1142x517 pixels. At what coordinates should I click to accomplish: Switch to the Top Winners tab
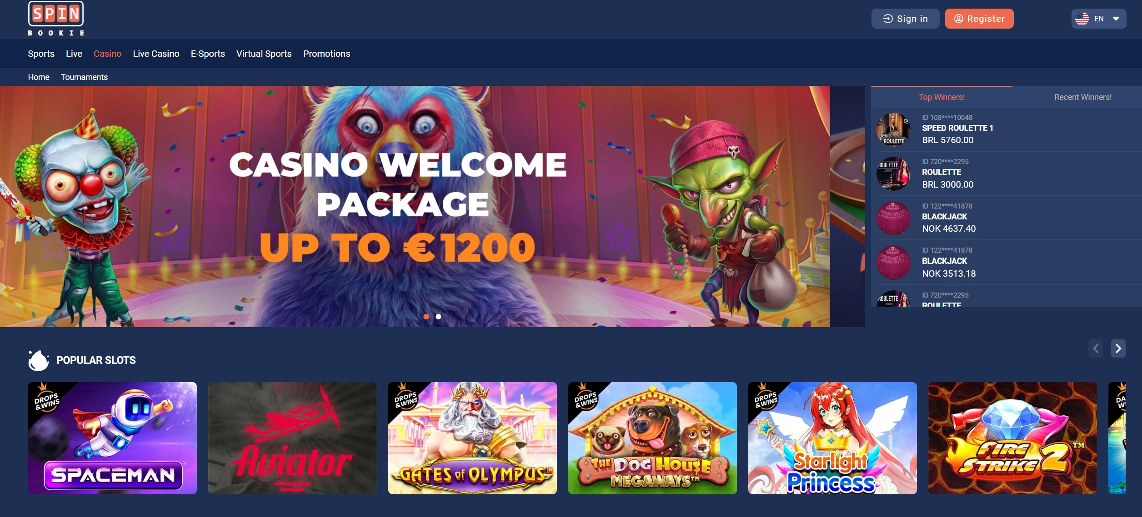(x=942, y=97)
